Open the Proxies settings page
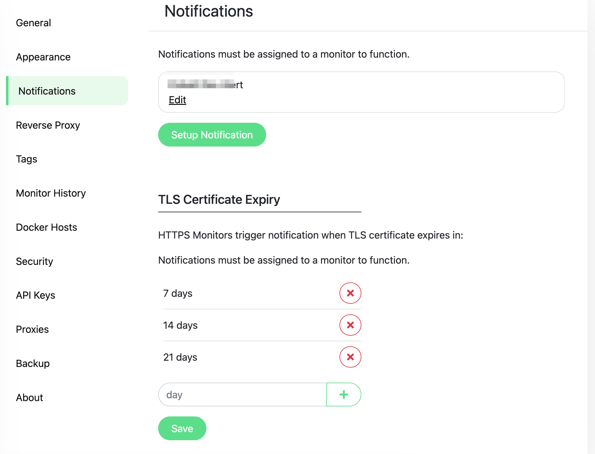 click(32, 329)
